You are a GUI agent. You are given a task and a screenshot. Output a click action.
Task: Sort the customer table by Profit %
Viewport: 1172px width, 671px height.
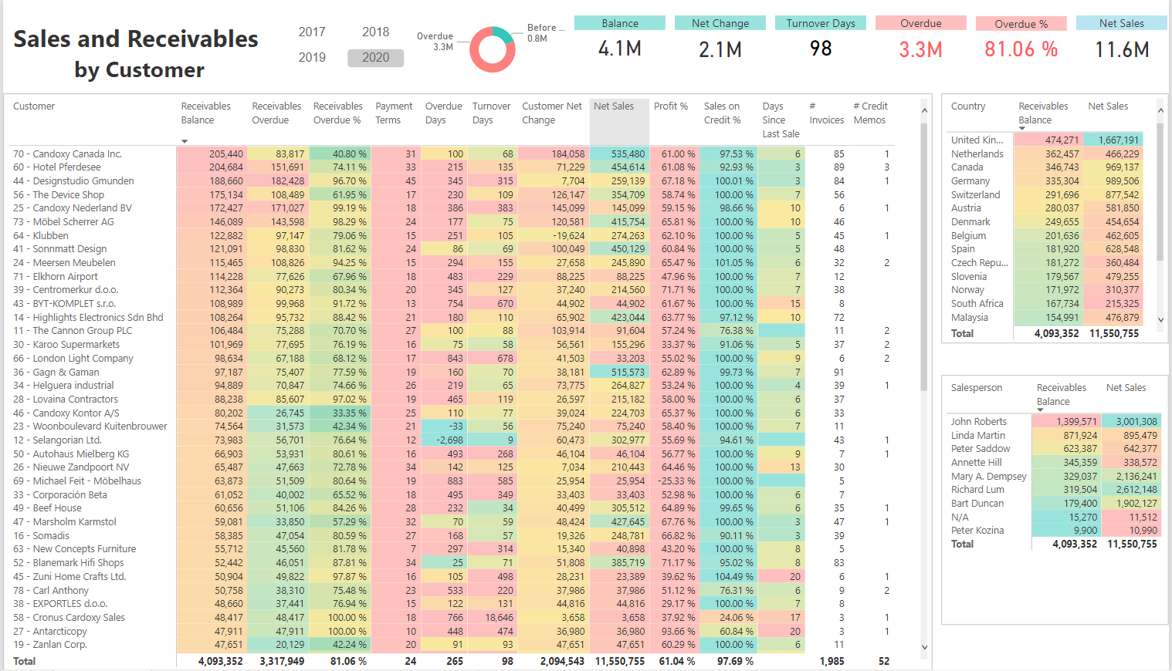pyautogui.click(x=671, y=106)
